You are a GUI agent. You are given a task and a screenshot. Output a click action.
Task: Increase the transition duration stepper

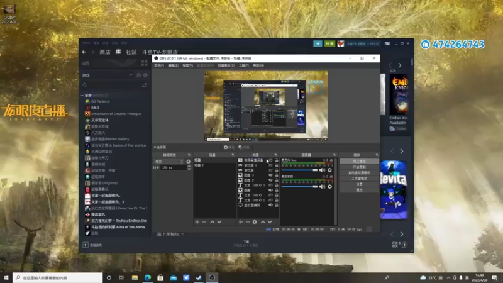(x=189, y=166)
